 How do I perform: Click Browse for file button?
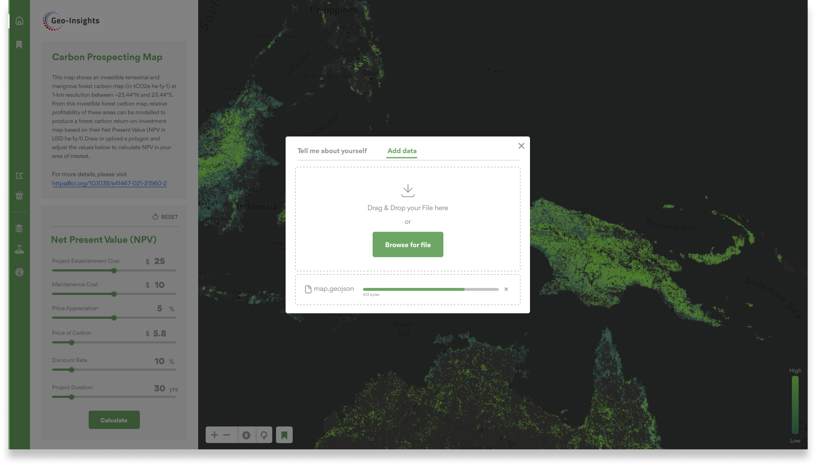pos(408,245)
